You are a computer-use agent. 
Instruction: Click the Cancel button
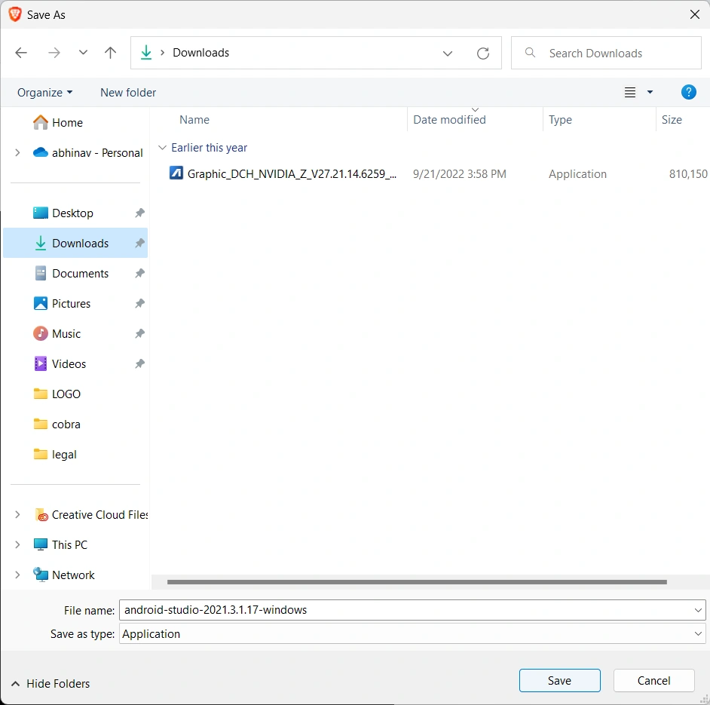pyautogui.click(x=653, y=680)
